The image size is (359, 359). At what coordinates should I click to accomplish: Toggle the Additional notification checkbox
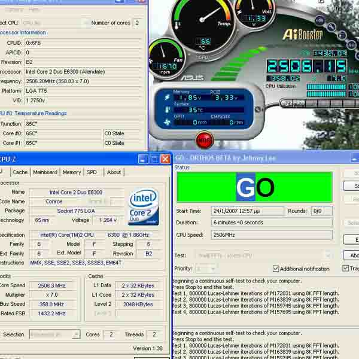click(x=276, y=269)
